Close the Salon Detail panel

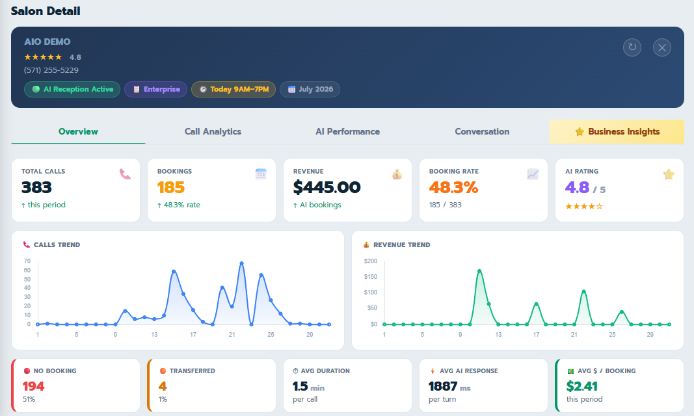coord(661,47)
